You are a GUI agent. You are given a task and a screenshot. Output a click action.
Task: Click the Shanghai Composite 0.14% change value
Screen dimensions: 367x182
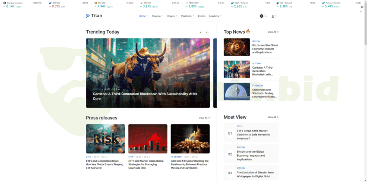(10, 6)
